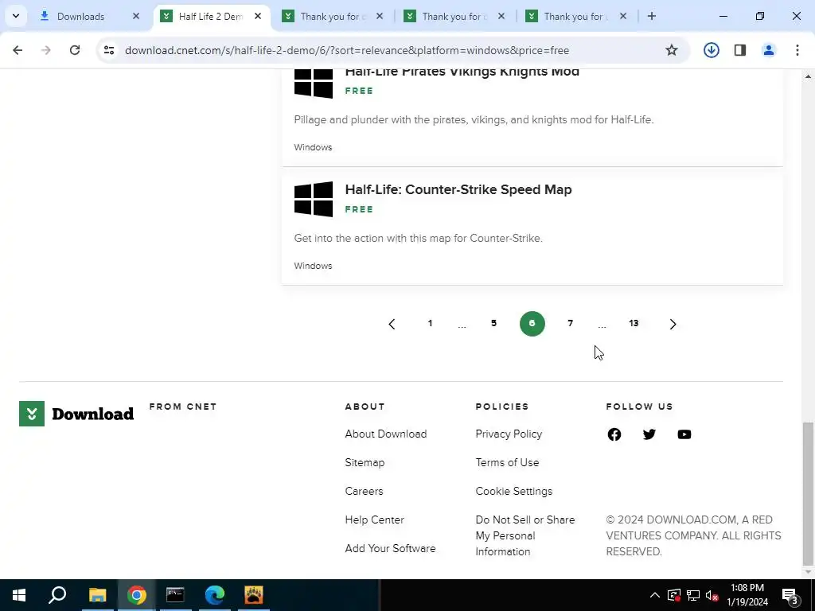
Task: Open Command Prompt from taskbar
Action: pos(175,595)
